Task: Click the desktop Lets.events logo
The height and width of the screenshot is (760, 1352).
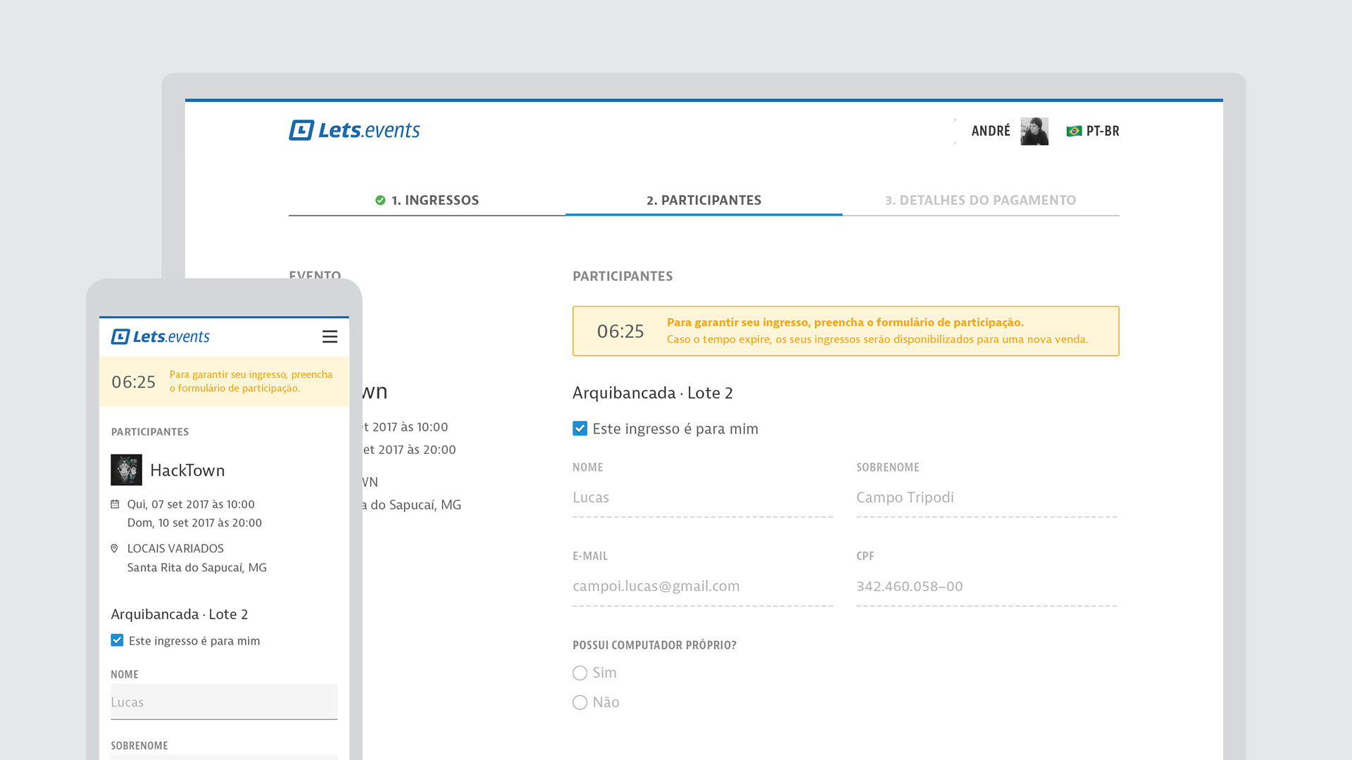Action: tap(354, 130)
